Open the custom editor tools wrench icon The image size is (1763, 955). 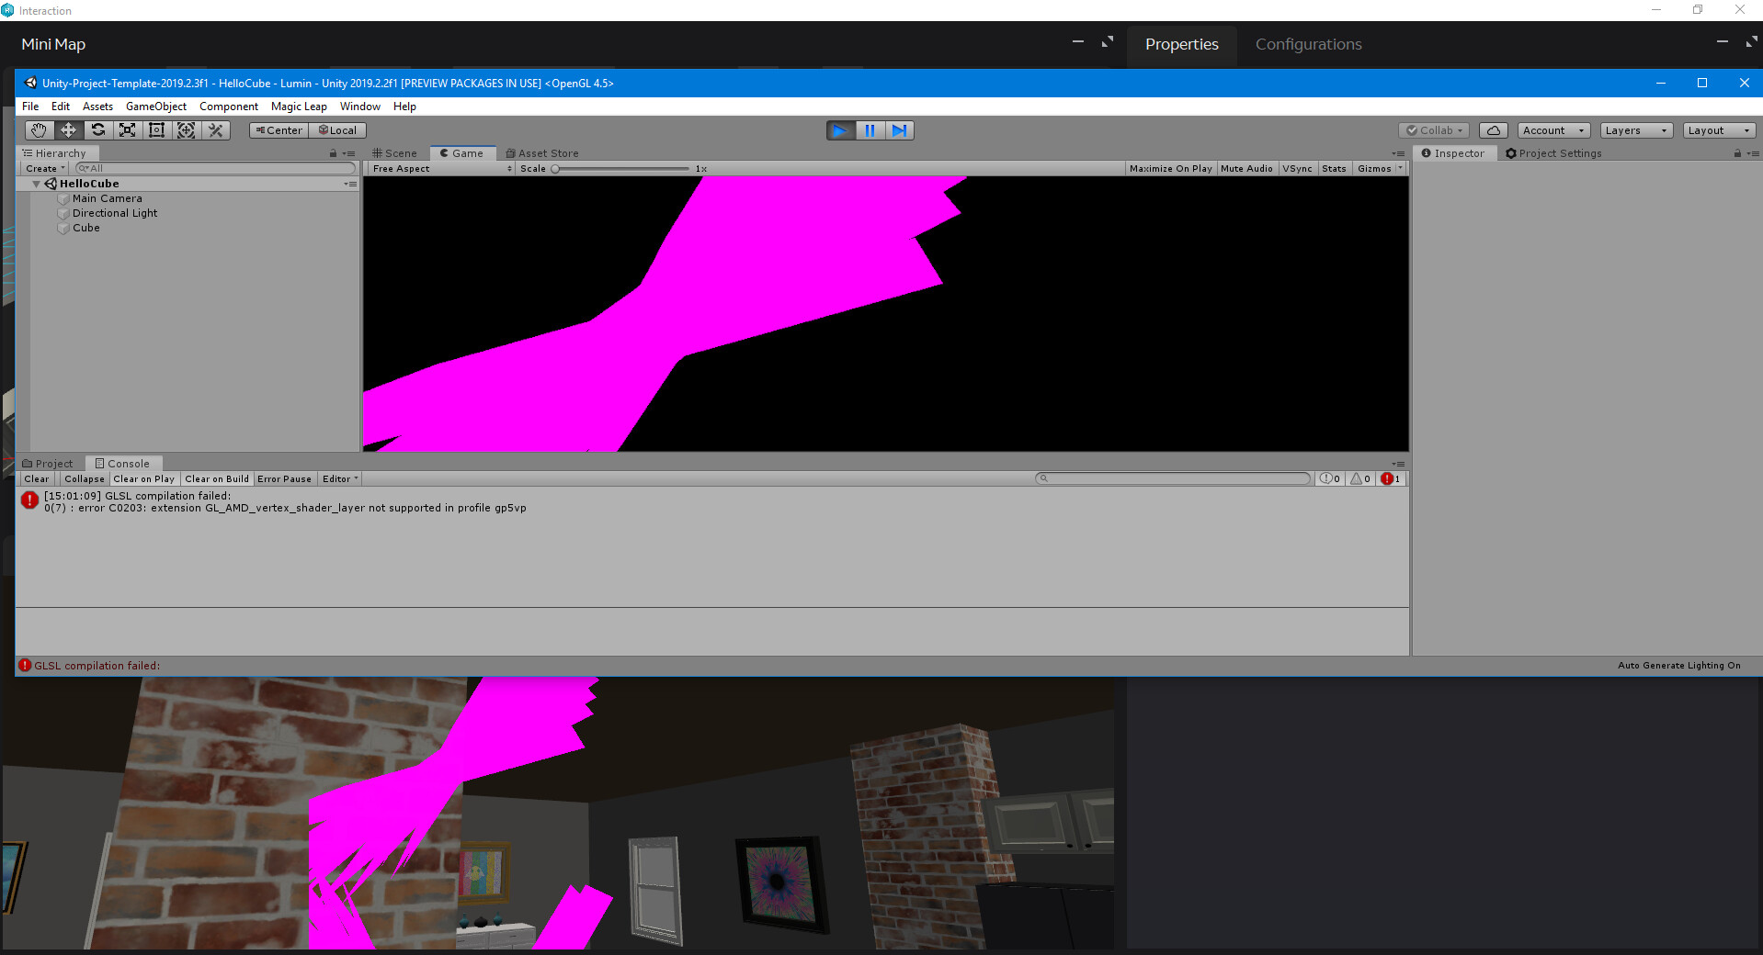pyautogui.click(x=215, y=130)
